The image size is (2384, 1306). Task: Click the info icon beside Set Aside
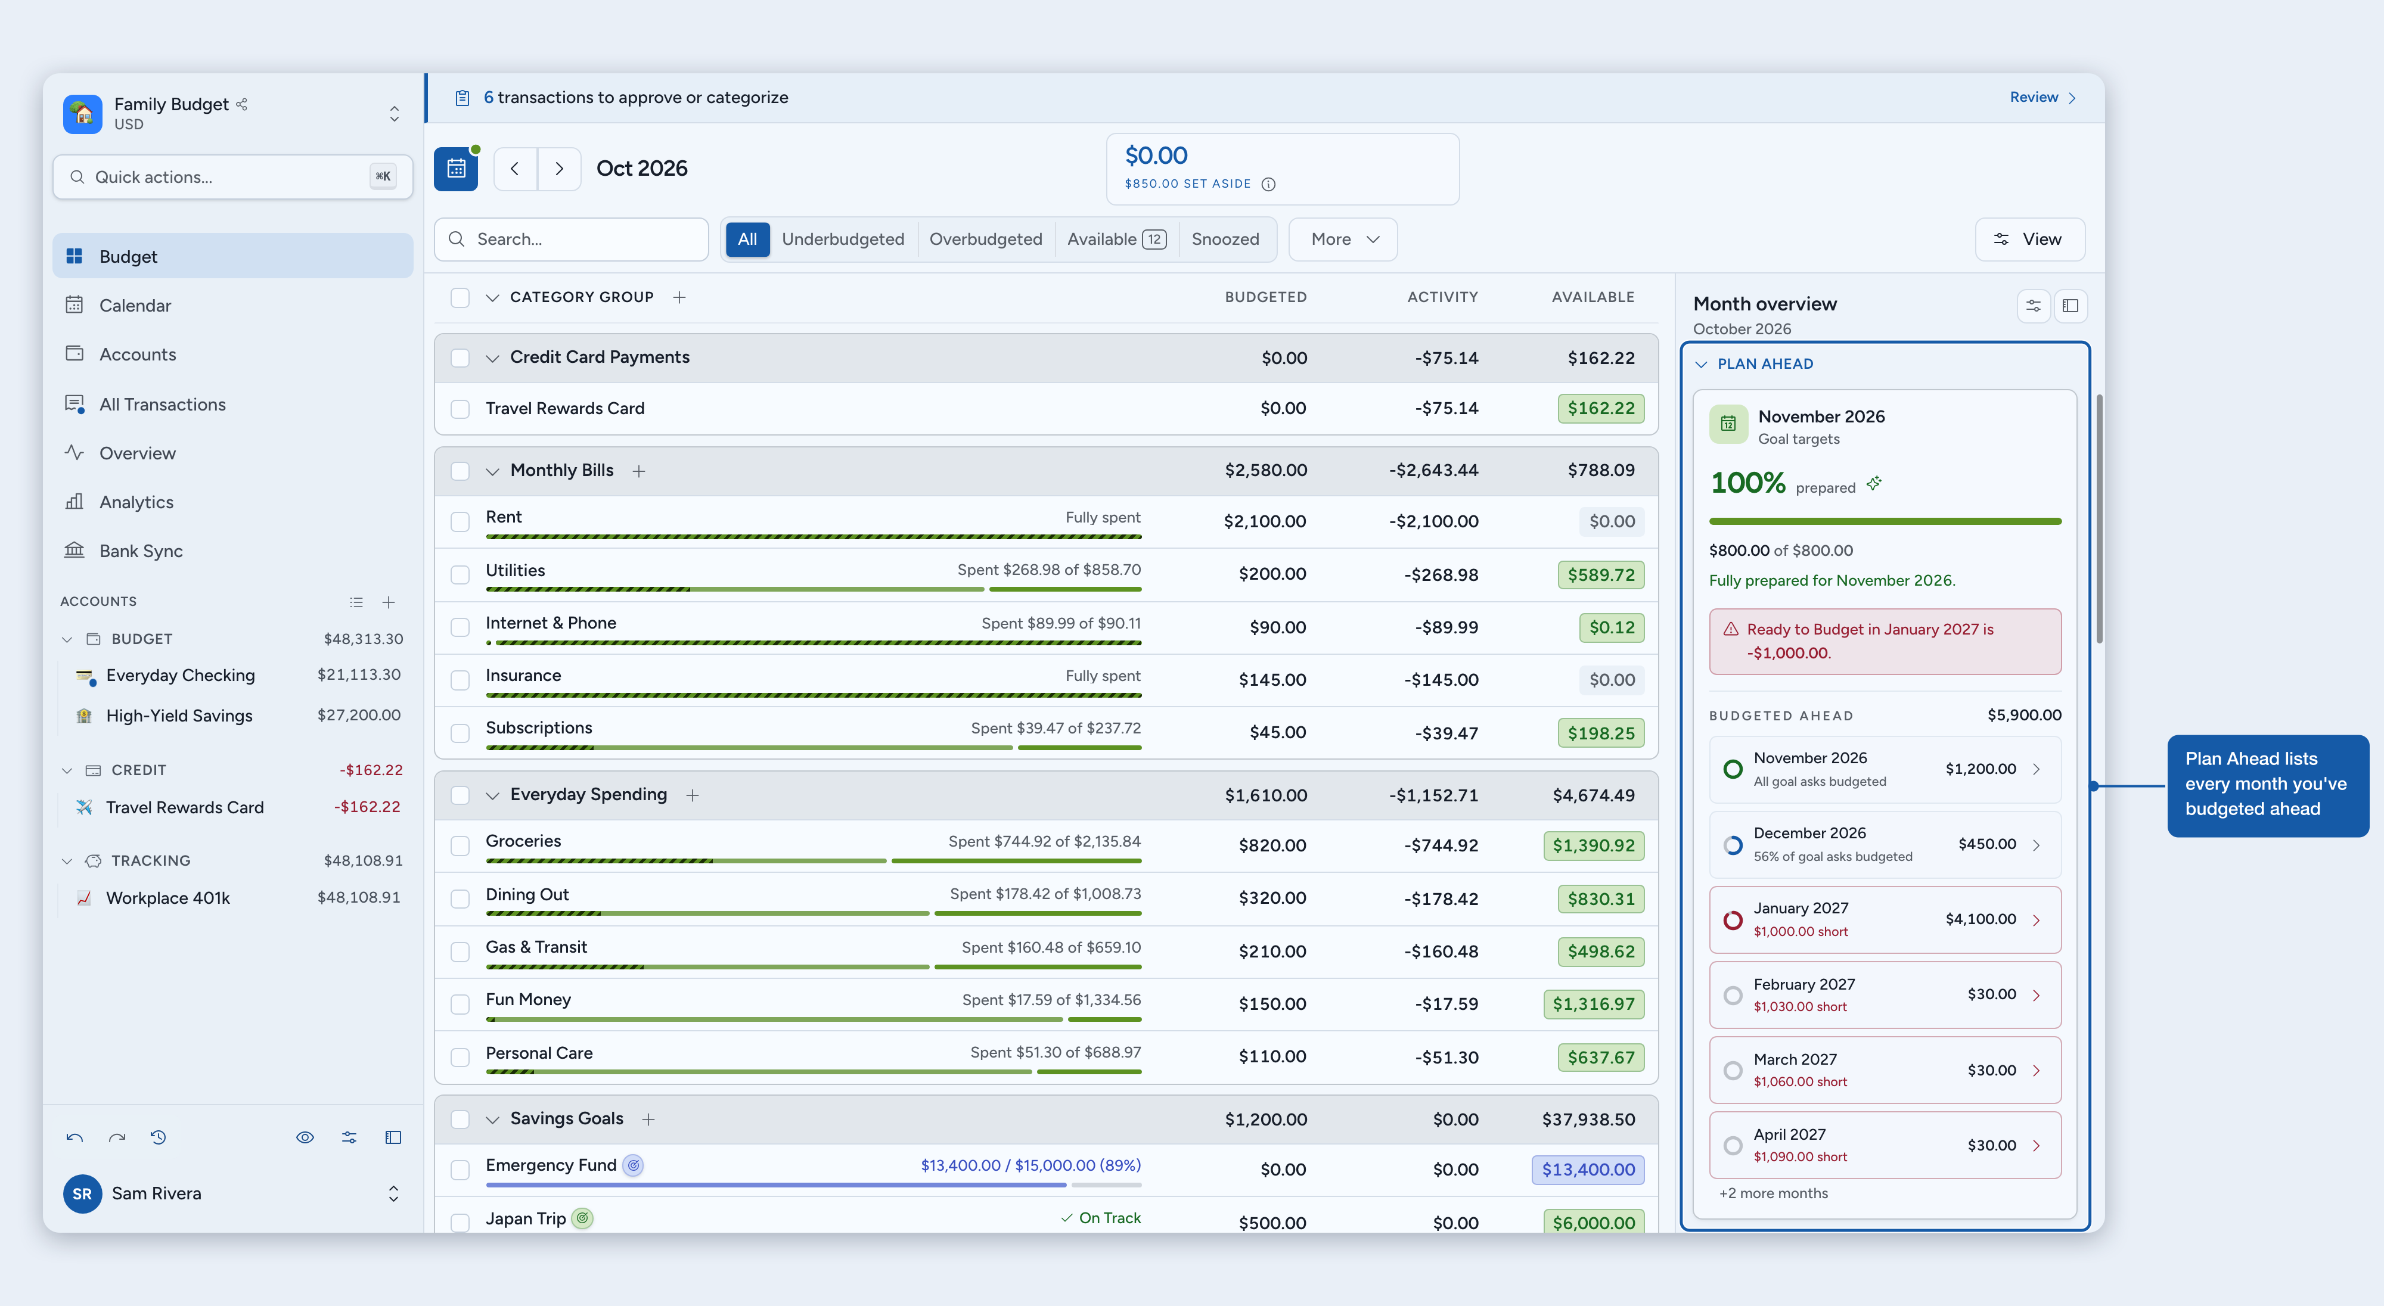click(x=1269, y=184)
